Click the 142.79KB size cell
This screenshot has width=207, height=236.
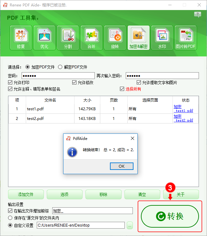pos(87,109)
